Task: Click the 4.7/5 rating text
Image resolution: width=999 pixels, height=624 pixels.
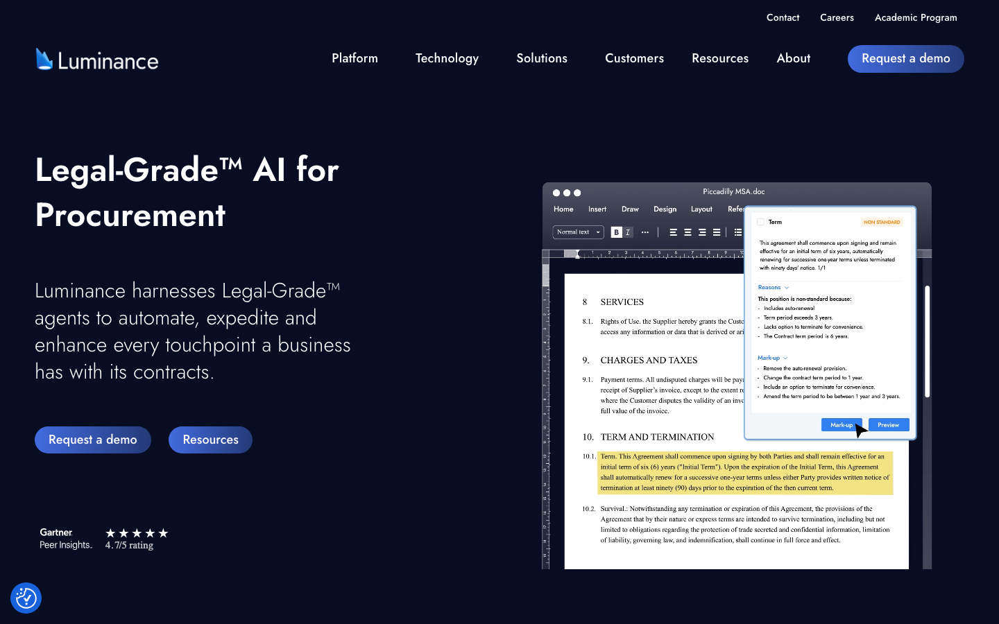Action: coord(129,546)
